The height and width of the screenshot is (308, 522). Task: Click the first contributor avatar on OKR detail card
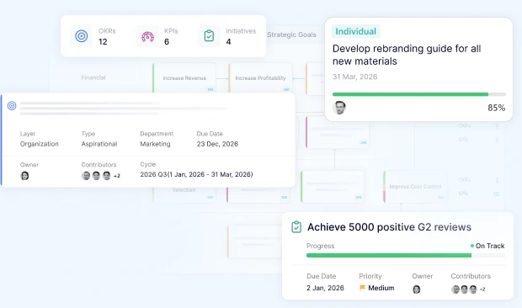(x=86, y=176)
